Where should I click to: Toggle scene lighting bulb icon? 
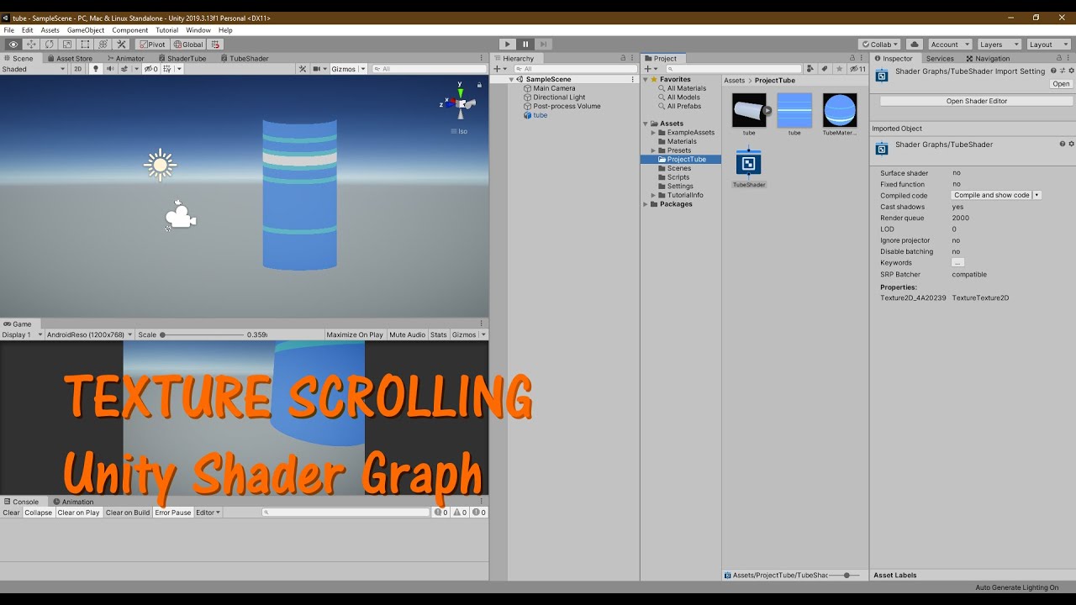(95, 69)
